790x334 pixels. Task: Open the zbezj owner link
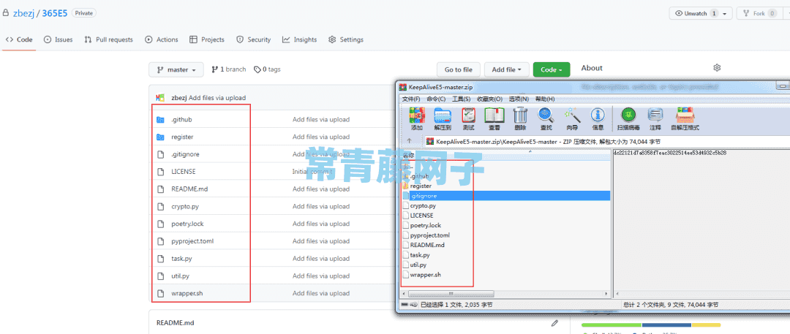click(23, 13)
